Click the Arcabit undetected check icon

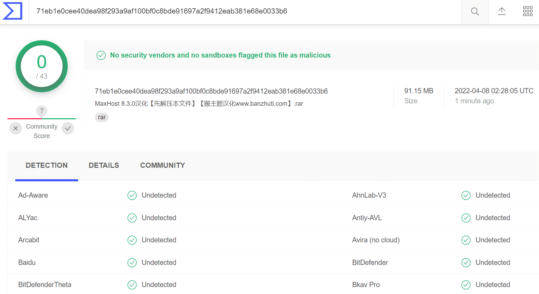(x=132, y=240)
